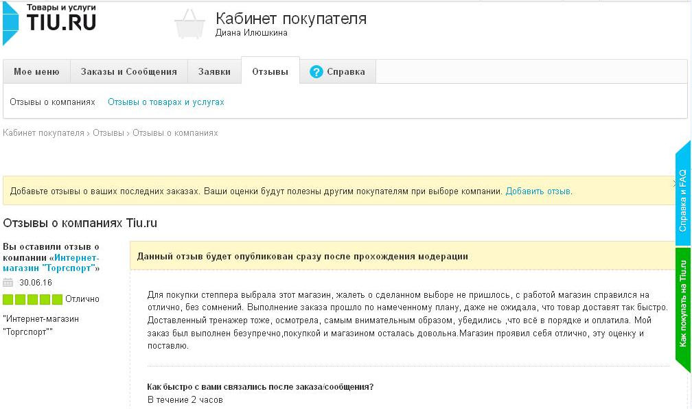Click the Отзывы о компаниях breadcrumb text
The image size is (692, 409).
point(175,133)
